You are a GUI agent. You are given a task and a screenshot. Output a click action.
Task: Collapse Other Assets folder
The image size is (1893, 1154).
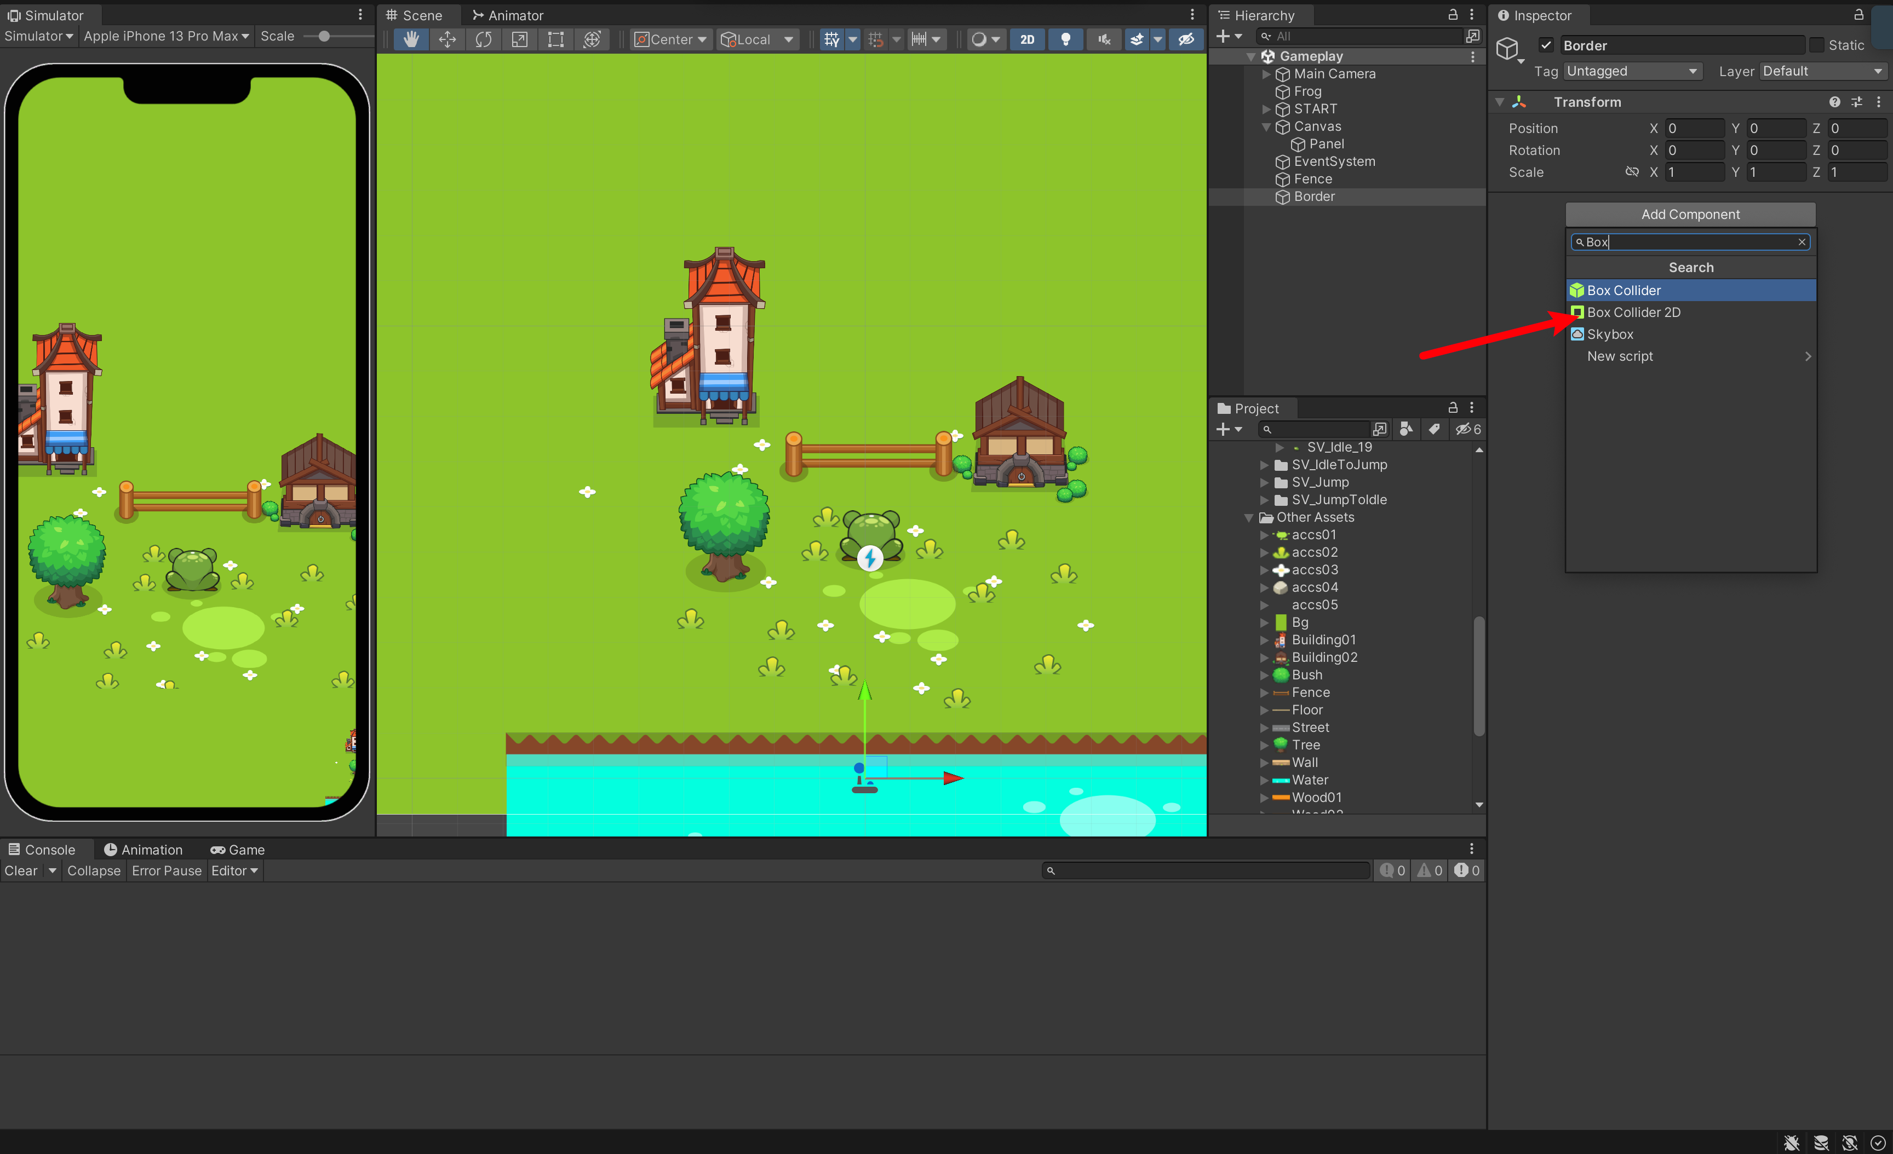[x=1249, y=517]
